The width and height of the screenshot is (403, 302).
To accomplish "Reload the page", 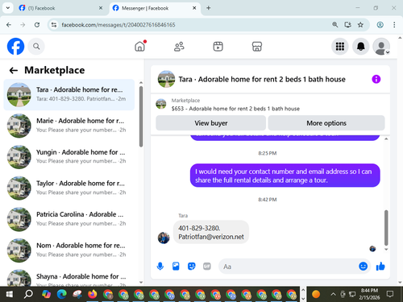I will 37,25.
